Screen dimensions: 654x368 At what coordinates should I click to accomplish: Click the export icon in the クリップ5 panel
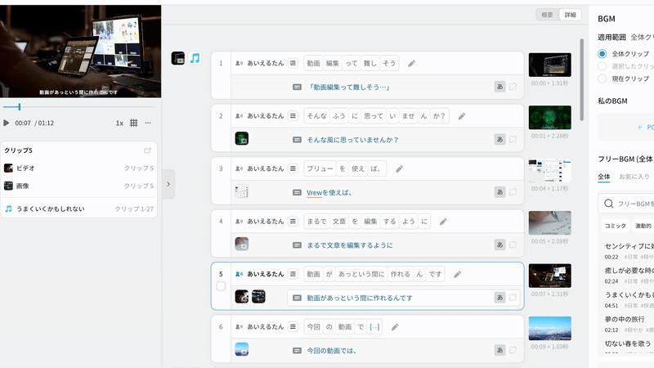click(x=147, y=150)
